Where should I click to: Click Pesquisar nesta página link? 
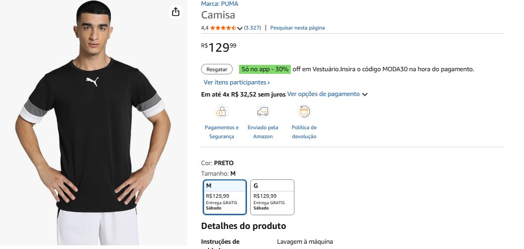click(297, 28)
